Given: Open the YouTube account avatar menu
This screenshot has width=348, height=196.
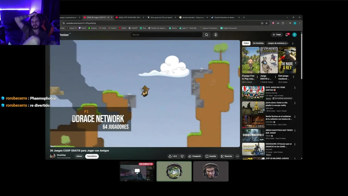Looking at the screenshot, I should 294,35.
